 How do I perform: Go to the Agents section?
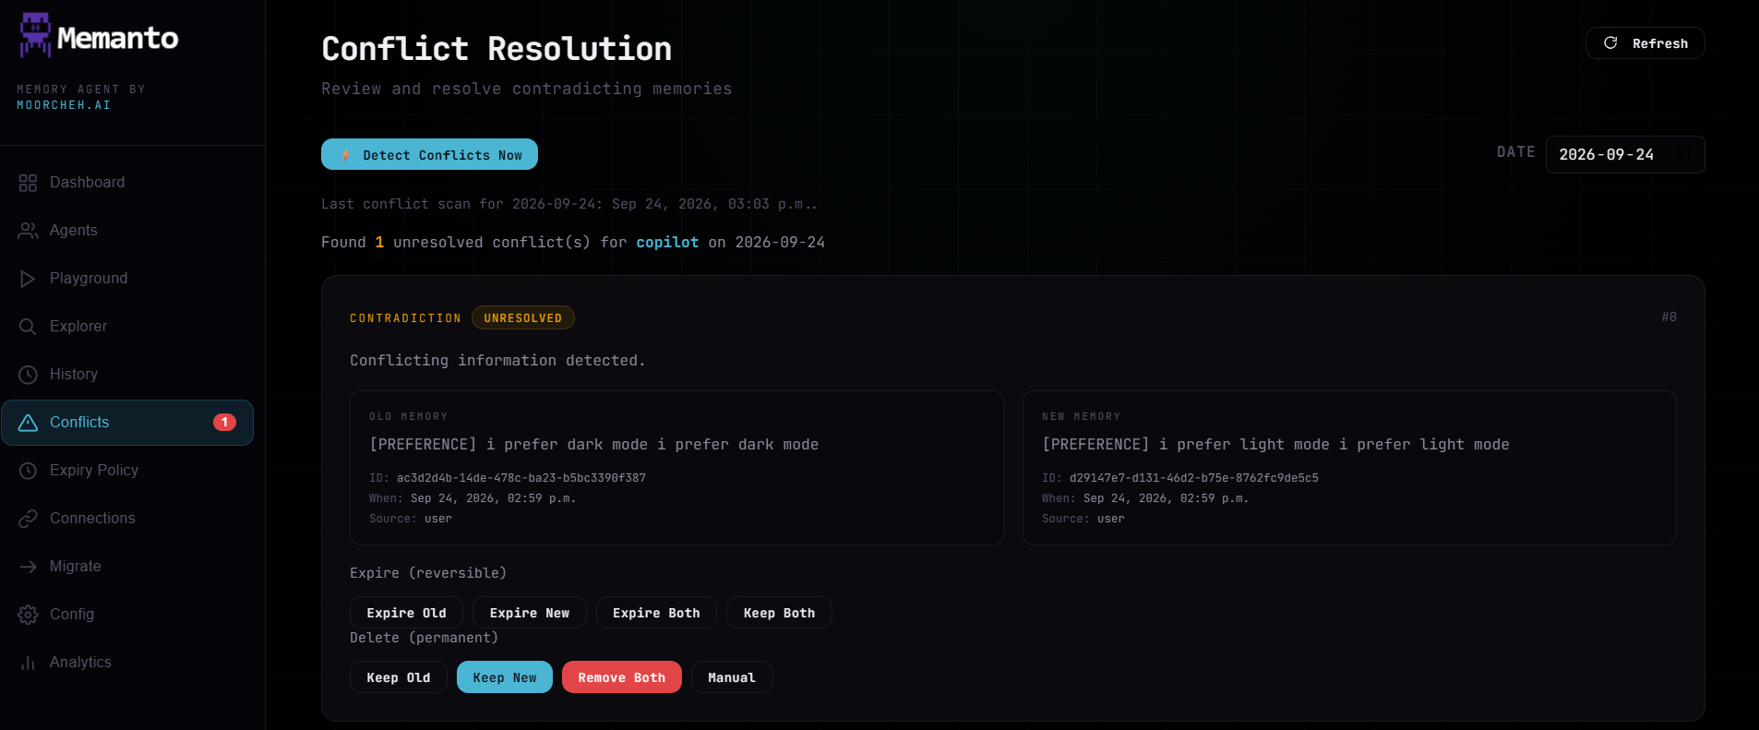pos(127,231)
